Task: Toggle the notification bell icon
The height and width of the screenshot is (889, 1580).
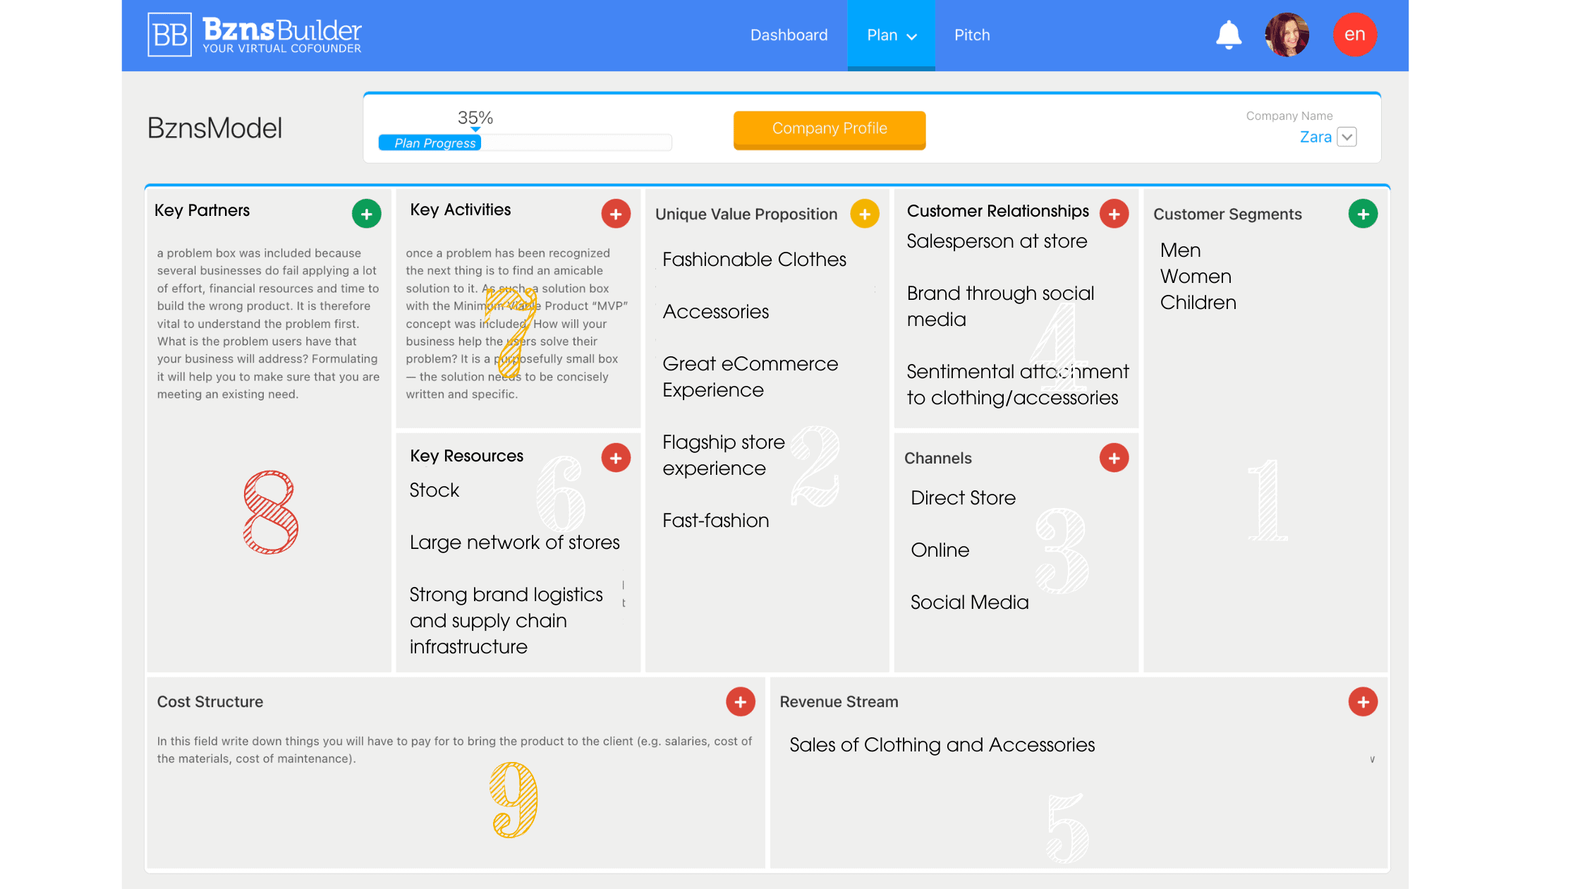Action: click(1227, 35)
